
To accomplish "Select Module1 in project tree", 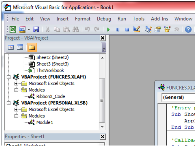I will click(45, 122).
